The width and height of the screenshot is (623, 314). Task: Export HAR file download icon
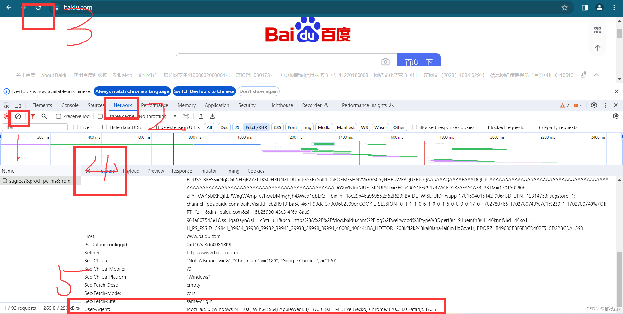click(212, 116)
